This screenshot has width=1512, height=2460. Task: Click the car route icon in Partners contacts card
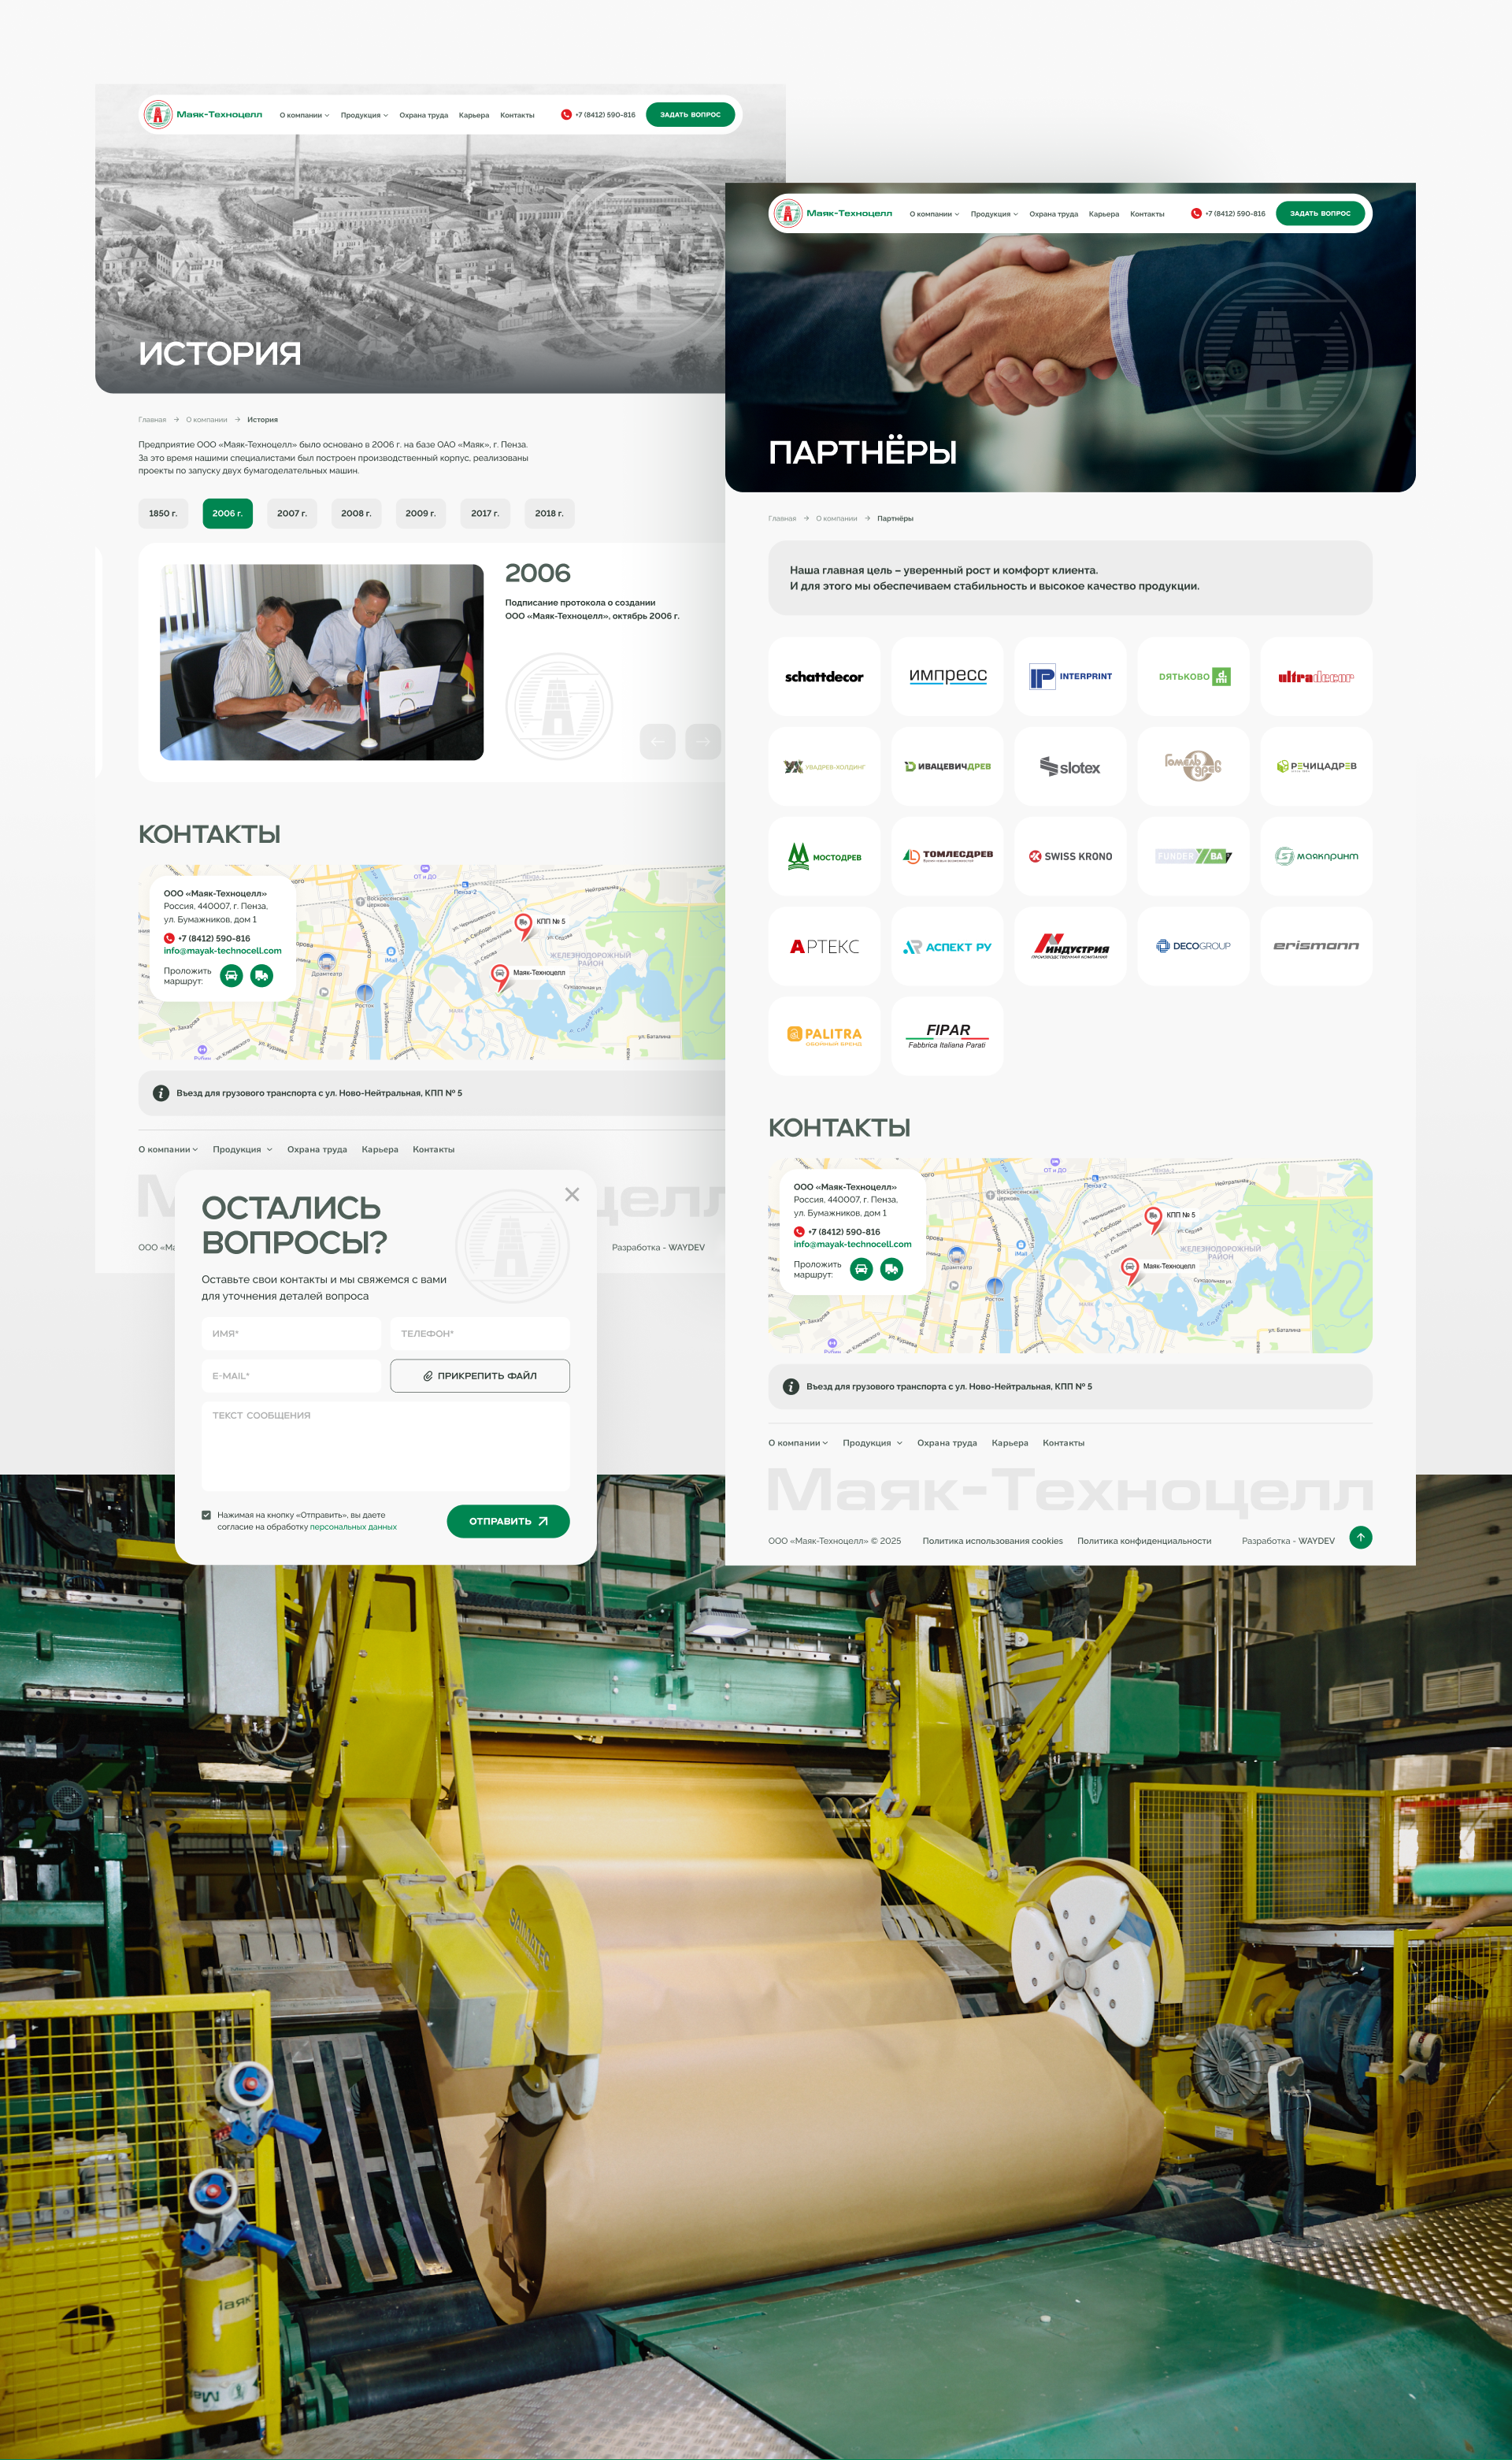861,1269
